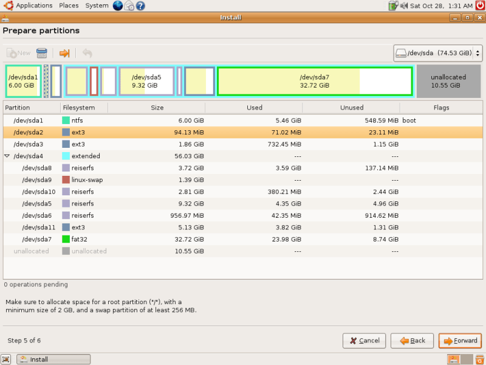
Task: Click the volume speaker tray icon
Action: point(404,5)
